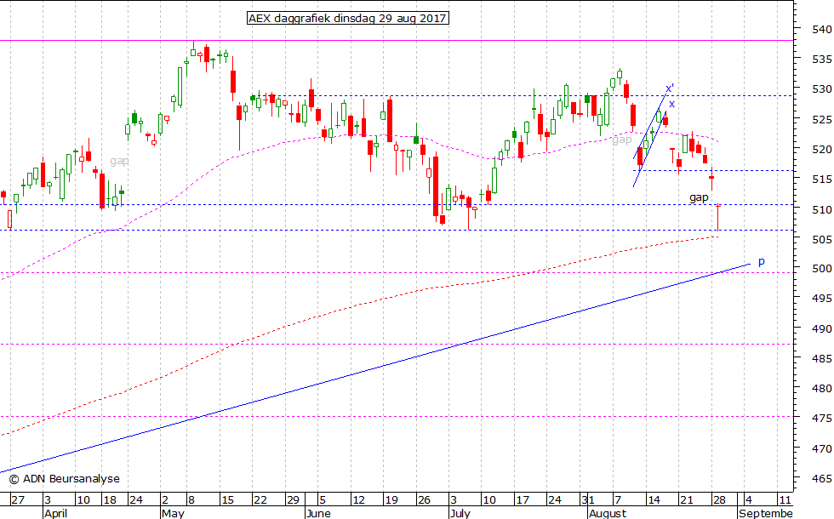This screenshot has width=834, height=519.
Task: Click the 495 price axis label
Action: [x=822, y=299]
